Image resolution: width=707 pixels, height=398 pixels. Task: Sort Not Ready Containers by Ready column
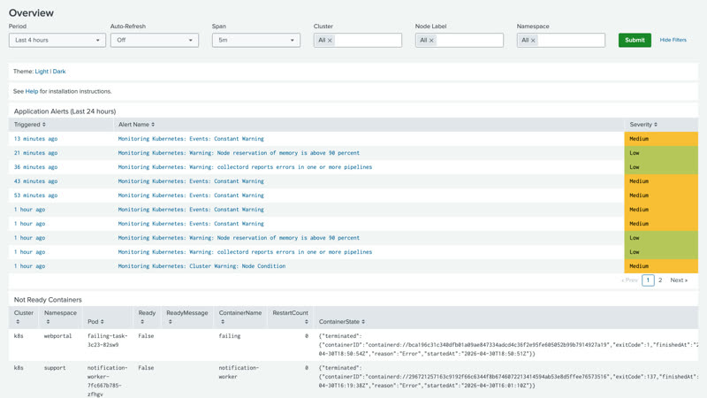pyautogui.click(x=147, y=318)
